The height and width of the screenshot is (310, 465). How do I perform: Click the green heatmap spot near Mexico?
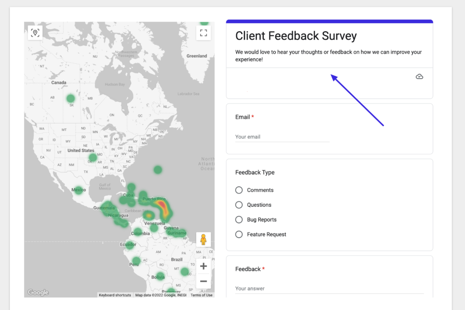pos(79,190)
